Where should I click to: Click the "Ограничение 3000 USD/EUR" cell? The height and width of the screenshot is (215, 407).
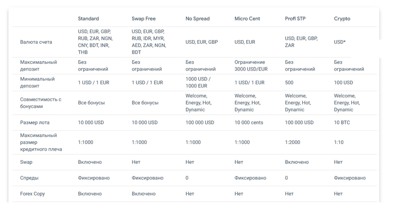(x=251, y=65)
